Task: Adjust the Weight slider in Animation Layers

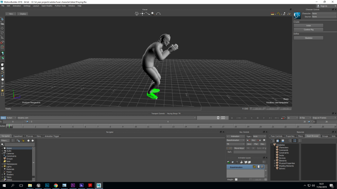Action: 246,179
